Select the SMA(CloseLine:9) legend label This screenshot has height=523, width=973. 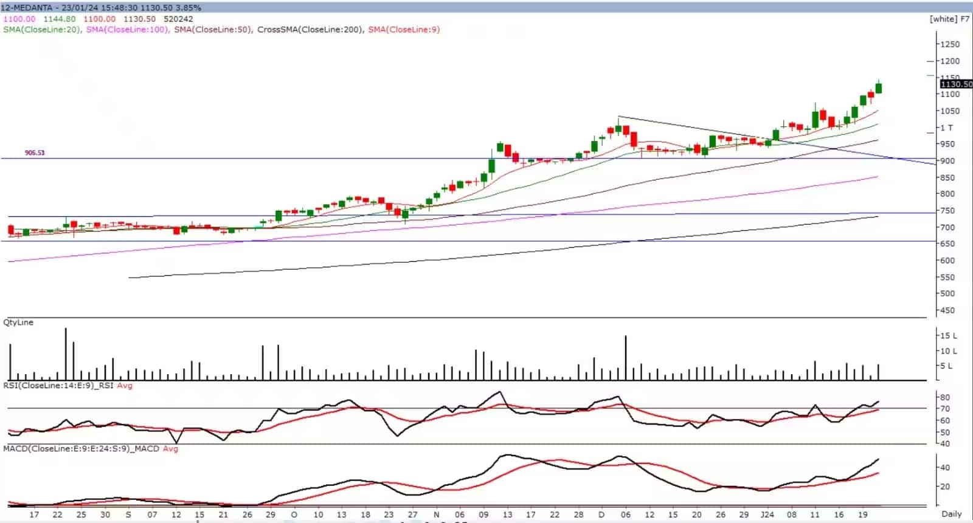[404, 29]
